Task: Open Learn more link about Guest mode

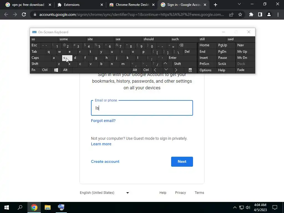Action: click(101, 144)
